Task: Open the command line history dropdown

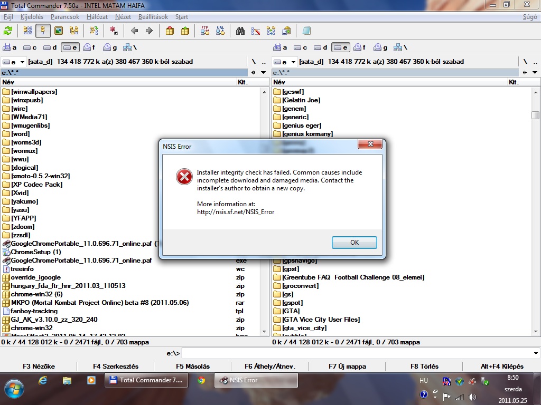Action: pyautogui.click(x=536, y=353)
